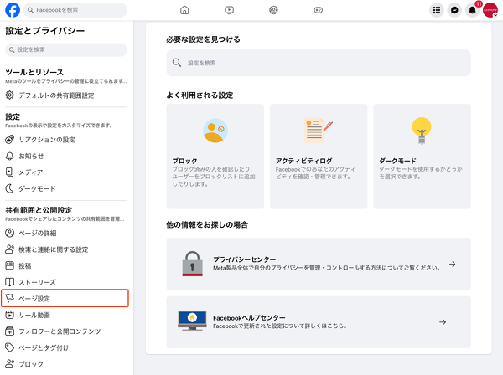The image size is (503, 375).
Task: Open the Watch video icon
Action: coord(230,10)
